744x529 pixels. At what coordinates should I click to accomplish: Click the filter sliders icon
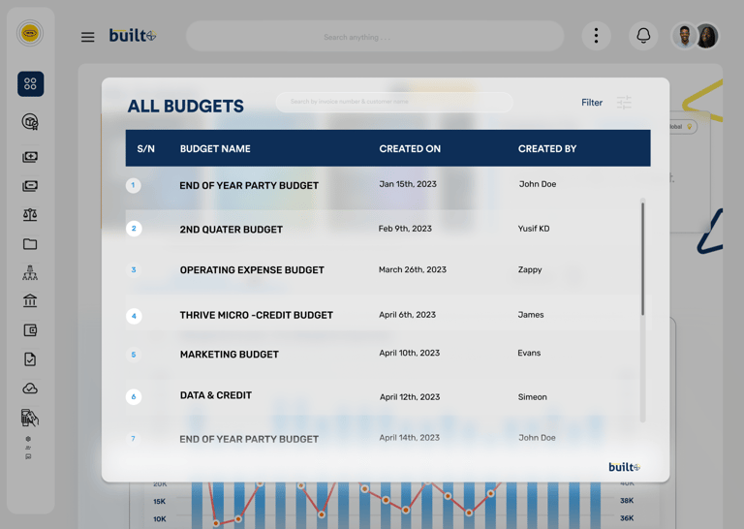624,103
